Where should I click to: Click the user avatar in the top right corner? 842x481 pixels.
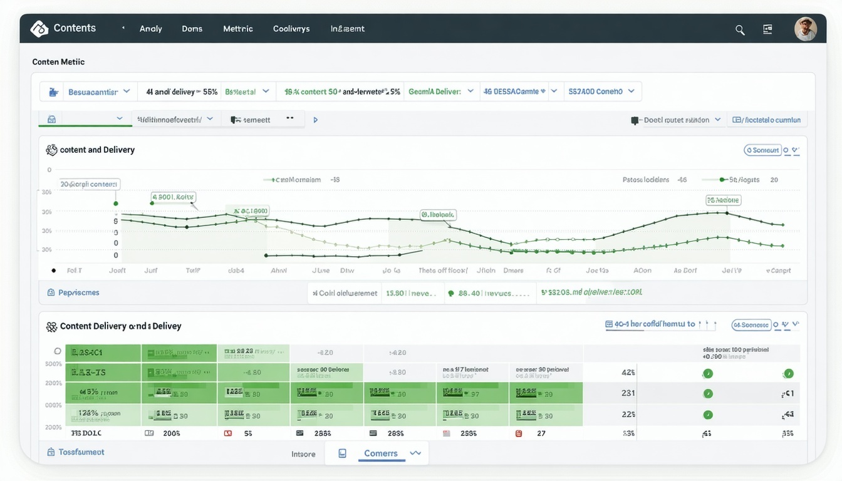(x=806, y=28)
